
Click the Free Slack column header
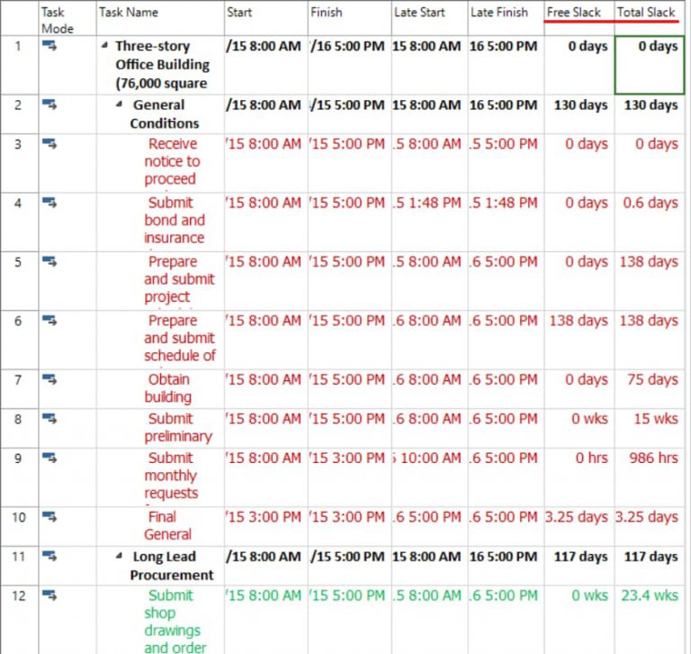(x=573, y=13)
